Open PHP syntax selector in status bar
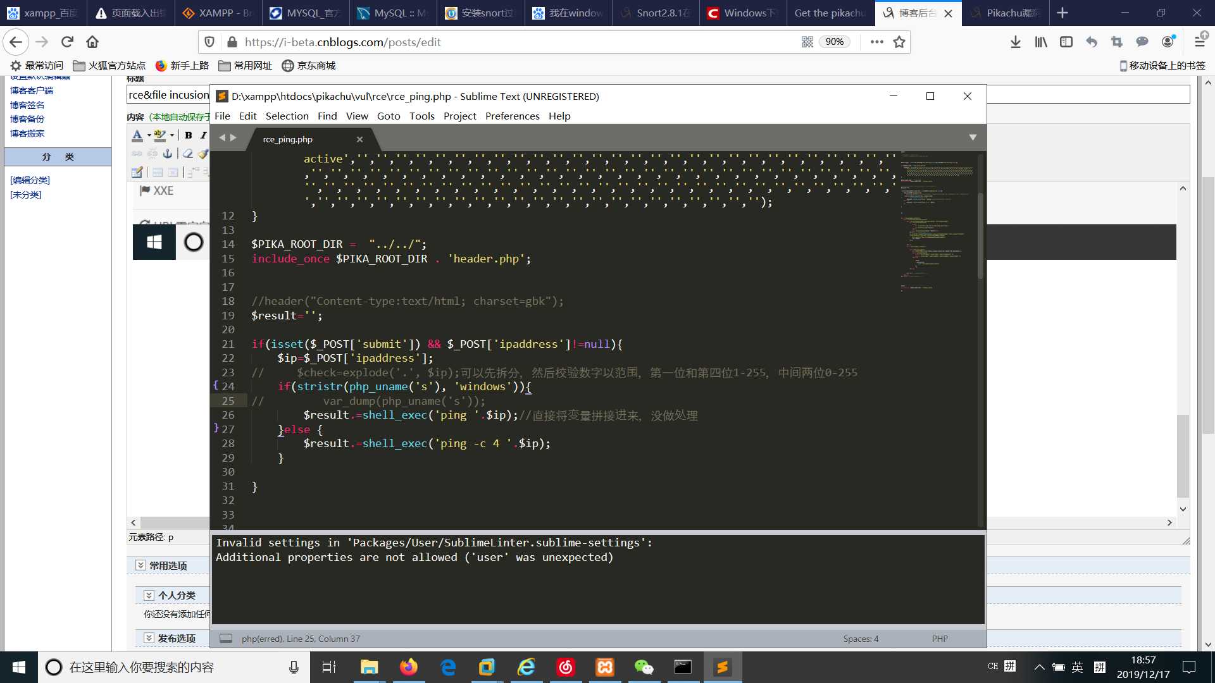This screenshot has height=683, width=1215. point(940,639)
